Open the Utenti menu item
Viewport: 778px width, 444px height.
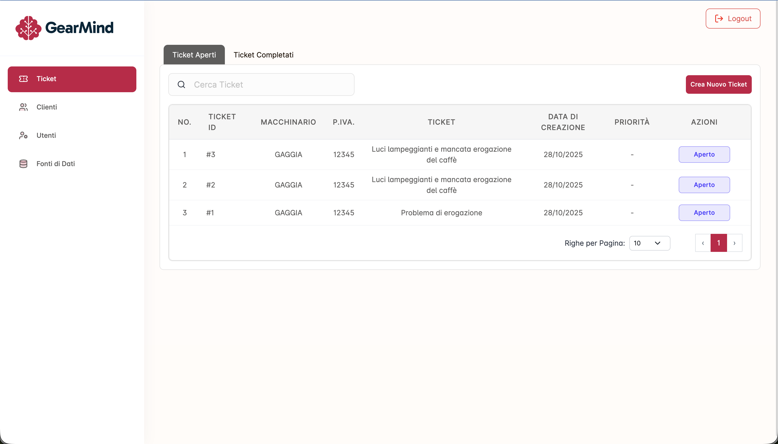click(x=46, y=135)
